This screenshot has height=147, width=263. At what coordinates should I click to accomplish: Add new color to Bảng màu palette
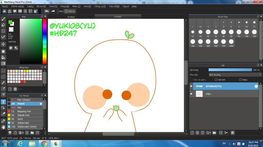tap(10, 89)
